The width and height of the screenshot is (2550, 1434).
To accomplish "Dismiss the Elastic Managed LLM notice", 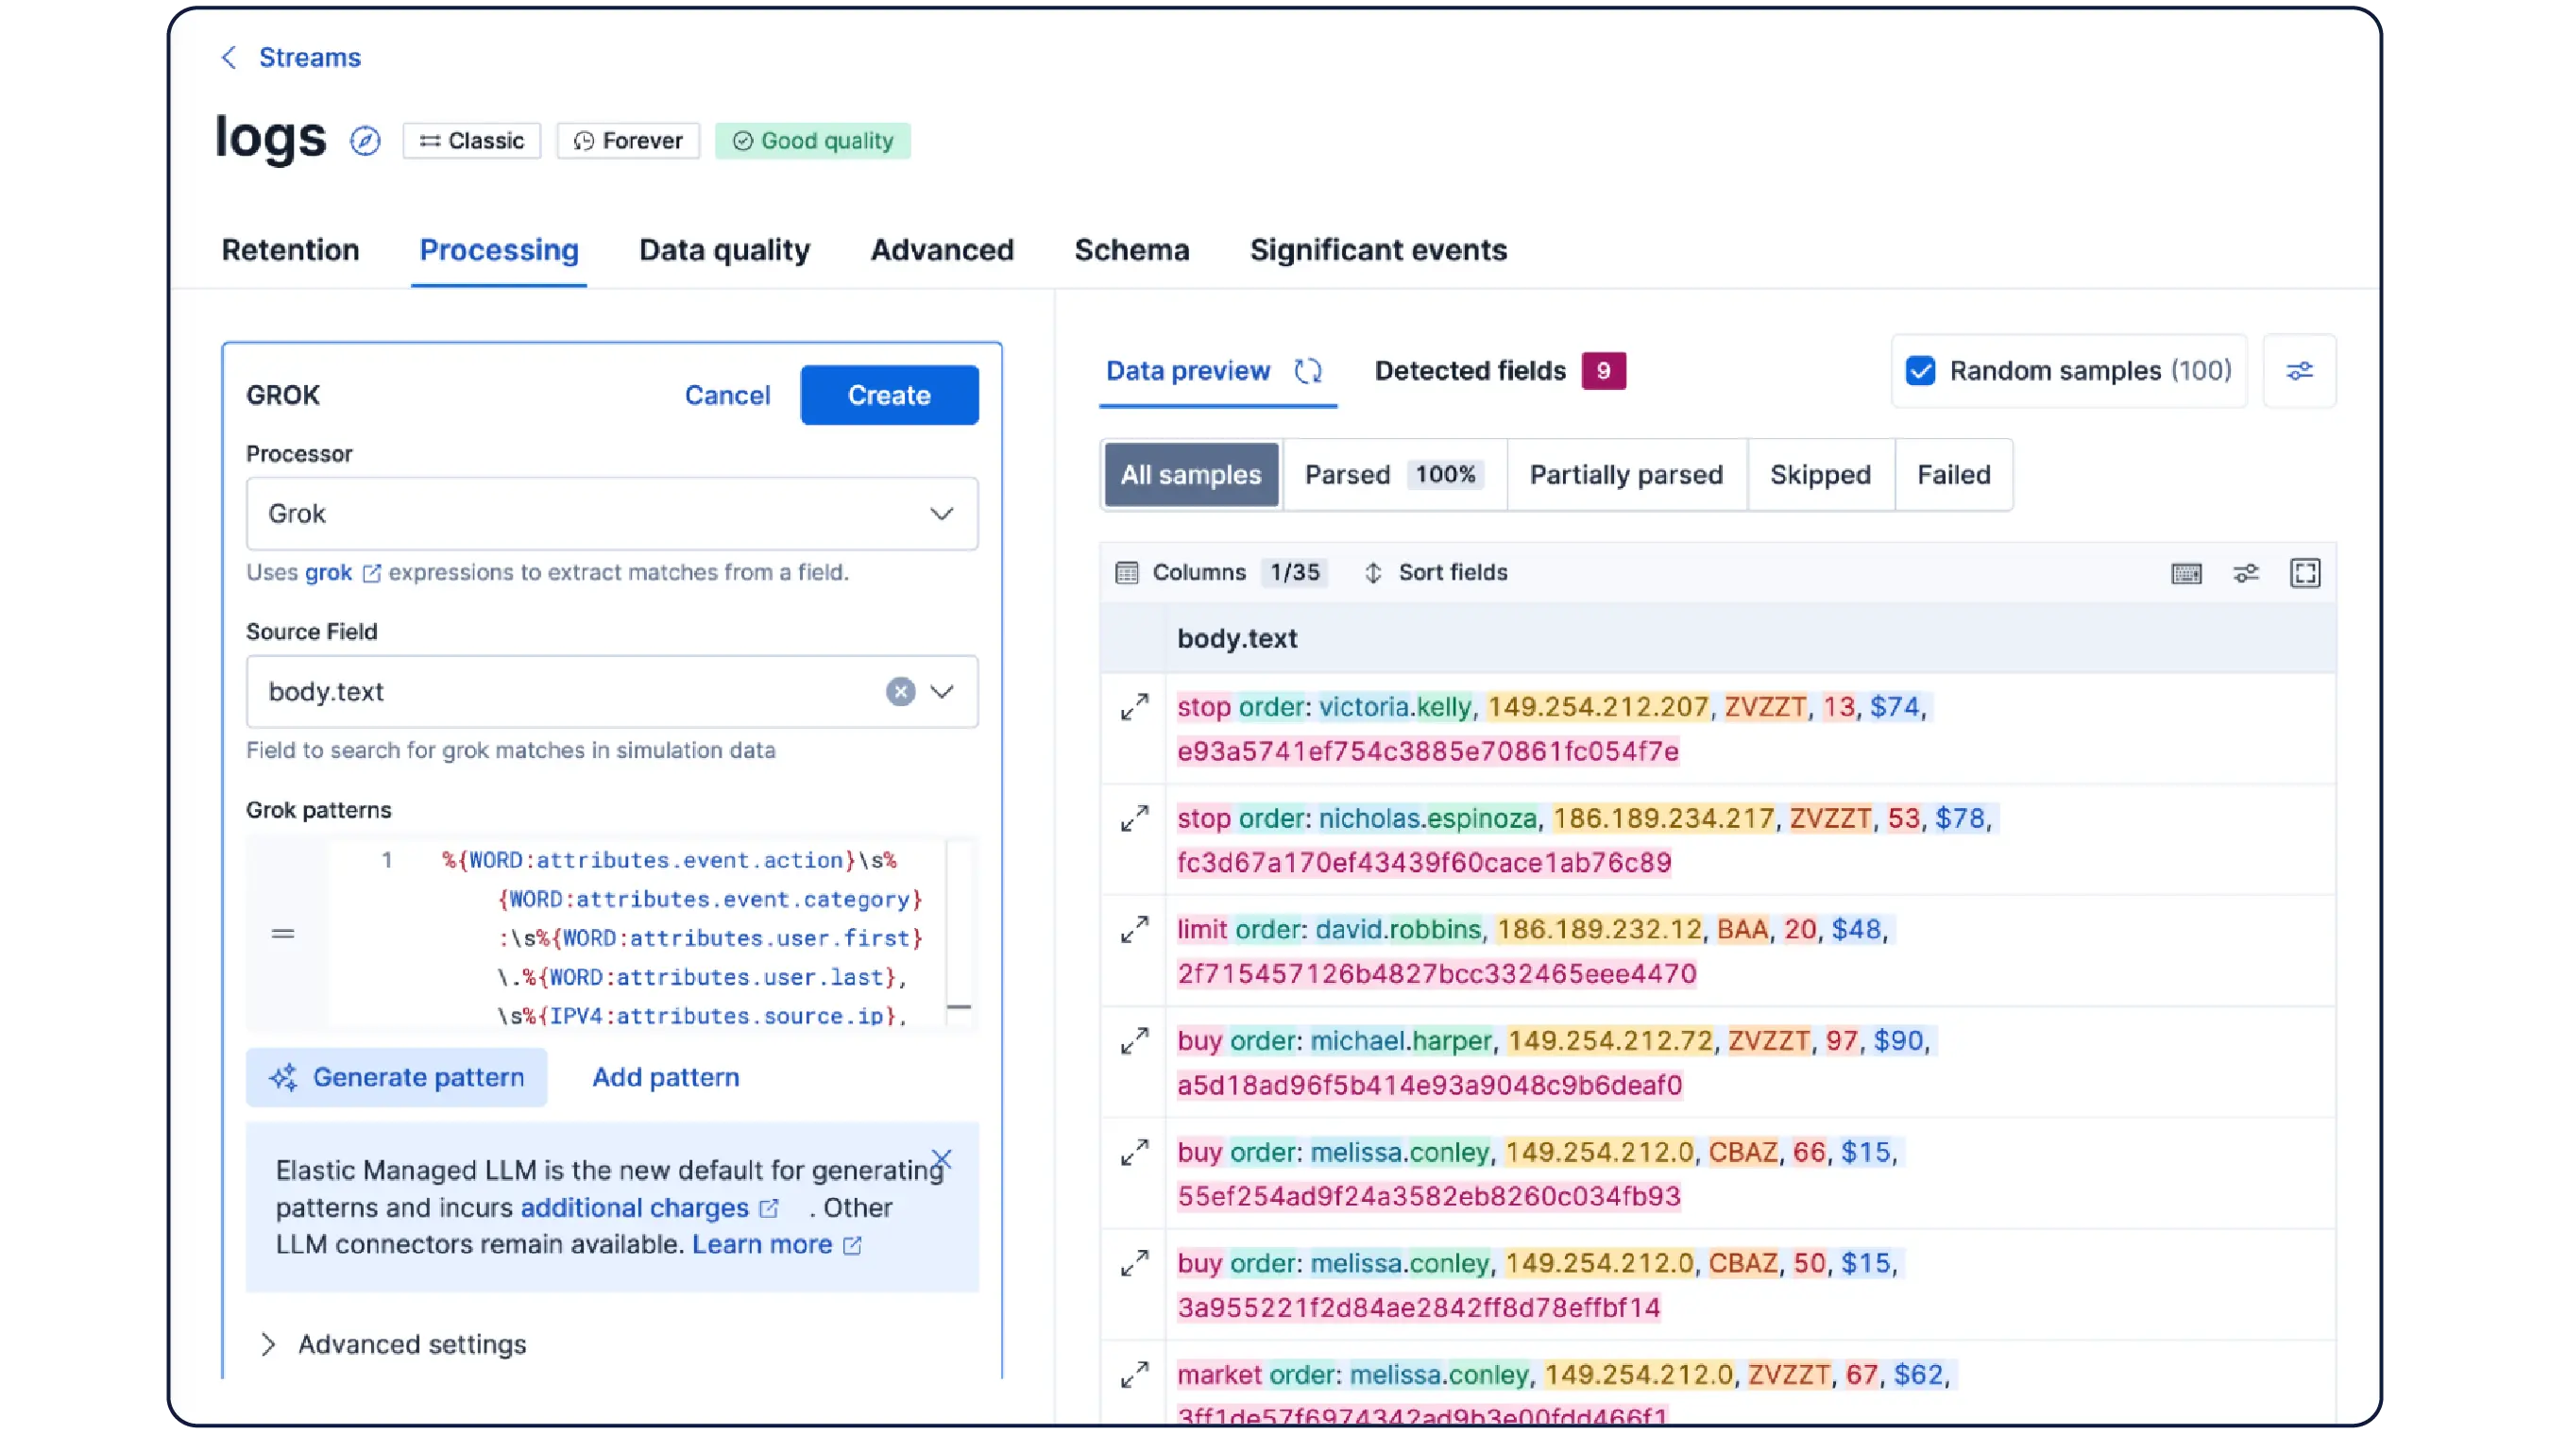I will click(x=942, y=1159).
